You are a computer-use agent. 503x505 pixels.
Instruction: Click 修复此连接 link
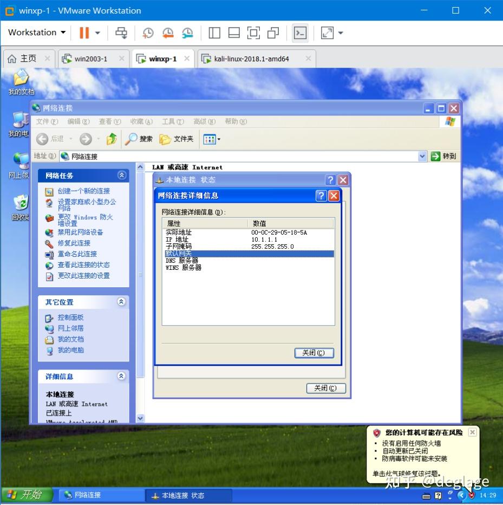tap(74, 243)
